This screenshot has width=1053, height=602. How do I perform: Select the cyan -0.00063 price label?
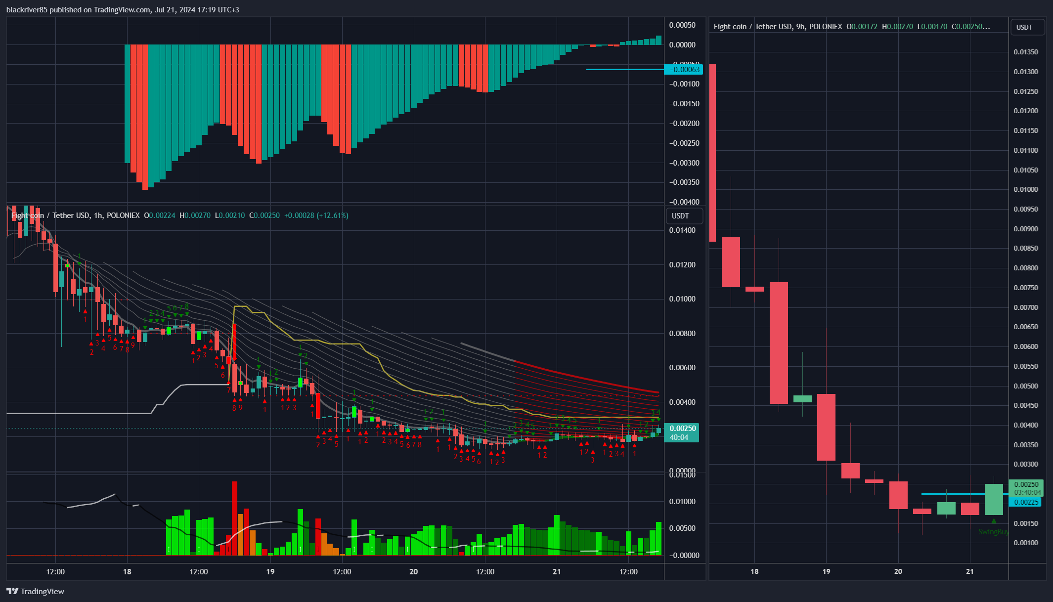(x=684, y=70)
